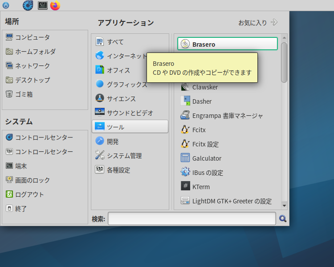Click the LightDM GTK+ Greeter icon
Screen dimensions: 334x267
pyautogui.click(x=185, y=201)
